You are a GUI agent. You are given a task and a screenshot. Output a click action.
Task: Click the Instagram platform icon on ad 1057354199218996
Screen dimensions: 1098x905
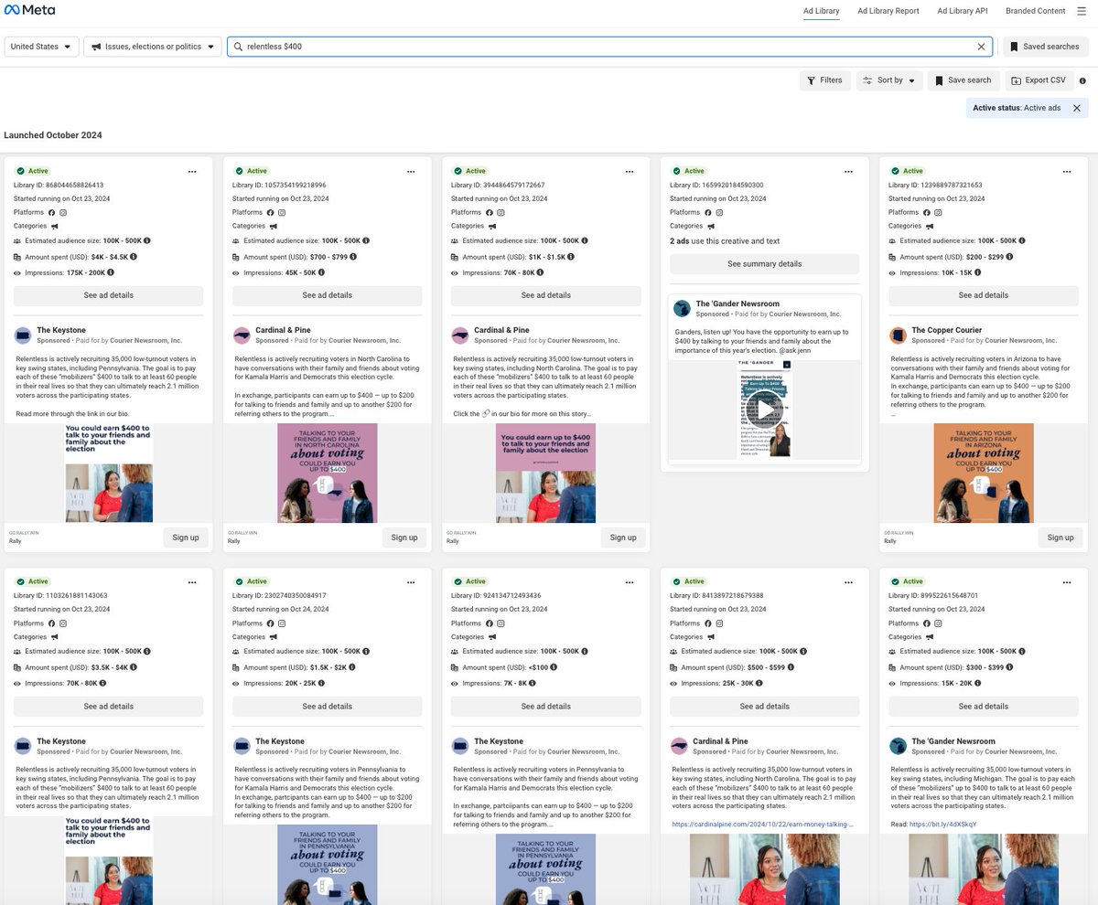point(282,212)
